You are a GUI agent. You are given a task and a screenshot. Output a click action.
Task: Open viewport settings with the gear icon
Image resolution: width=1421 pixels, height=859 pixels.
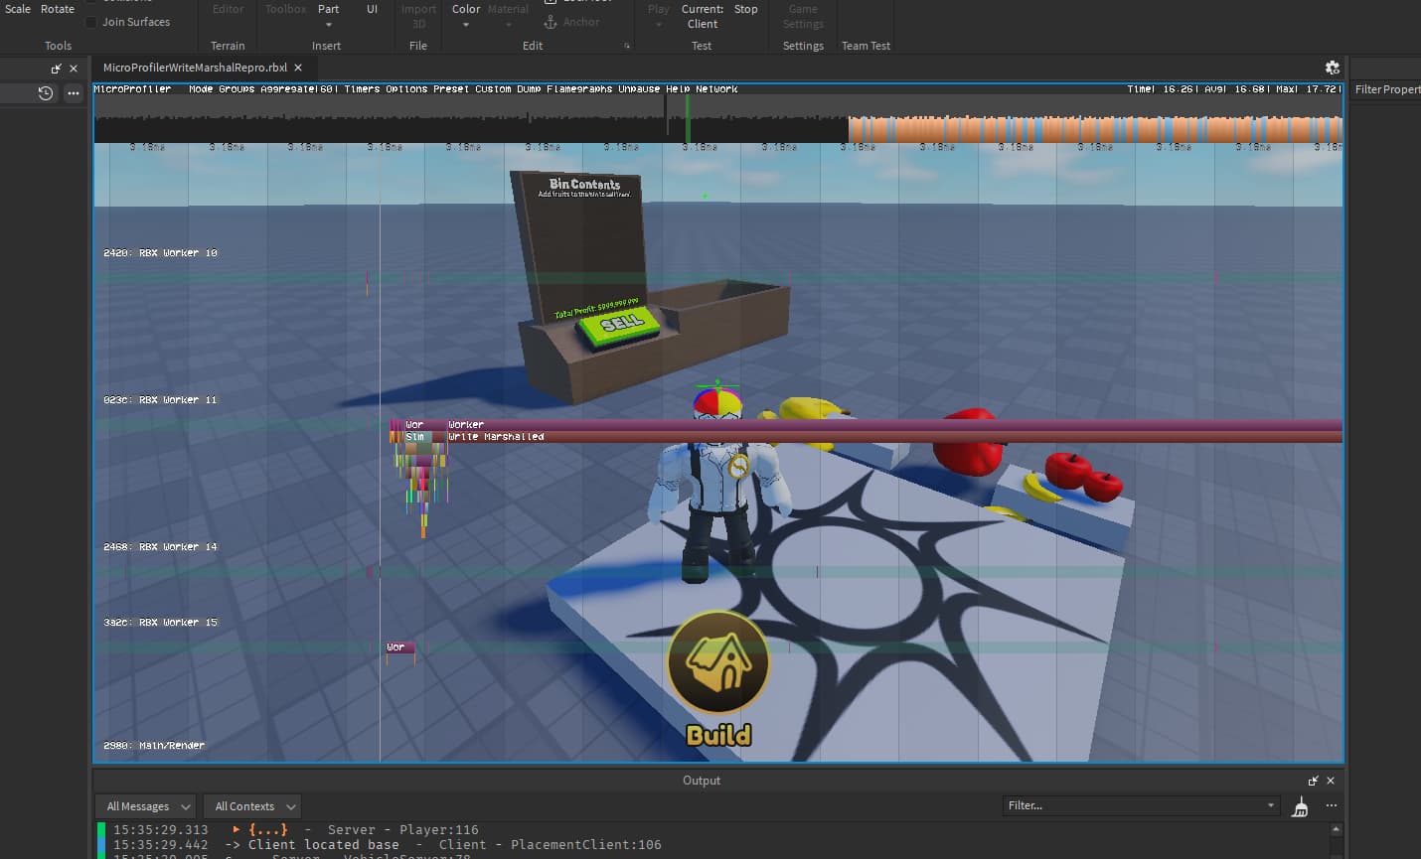pos(1333,68)
